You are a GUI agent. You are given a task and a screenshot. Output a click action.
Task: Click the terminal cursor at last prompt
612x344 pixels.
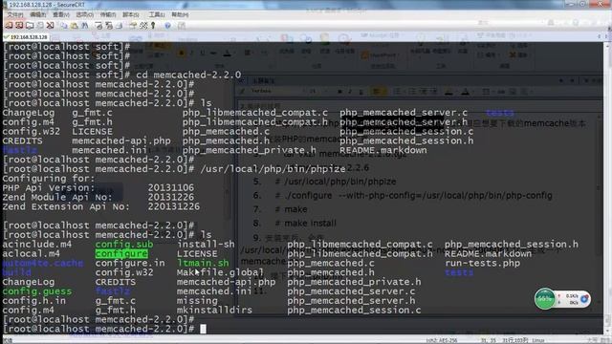click(x=203, y=329)
